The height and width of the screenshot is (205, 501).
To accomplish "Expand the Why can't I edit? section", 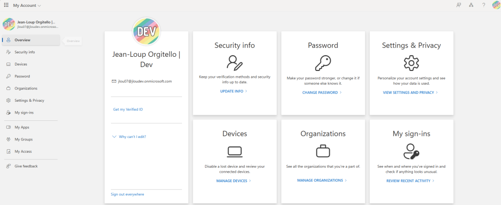I will [x=129, y=137].
